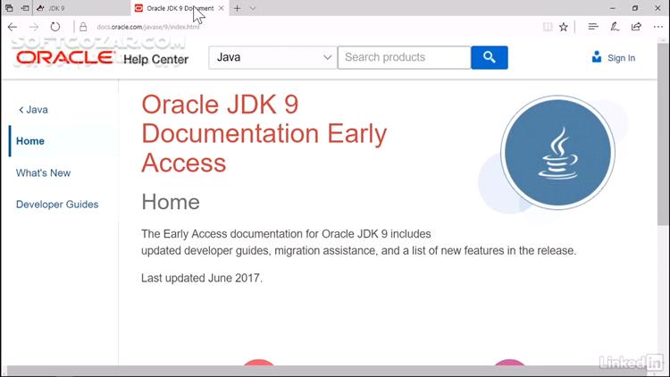Image resolution: width=670 pixels, height=377 pixels.
Task: Open the Edge settings ellipsis menu
Action: (658, 27)
